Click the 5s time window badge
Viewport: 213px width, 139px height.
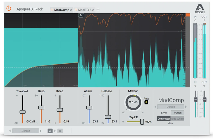click(x=81, y=15)
